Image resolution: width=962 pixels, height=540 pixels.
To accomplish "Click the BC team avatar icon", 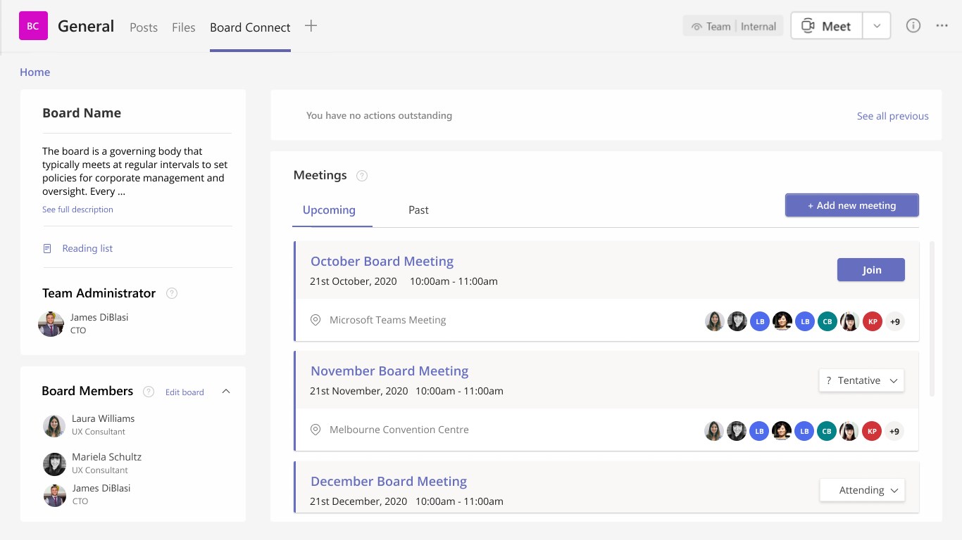I will pos(33,26).
